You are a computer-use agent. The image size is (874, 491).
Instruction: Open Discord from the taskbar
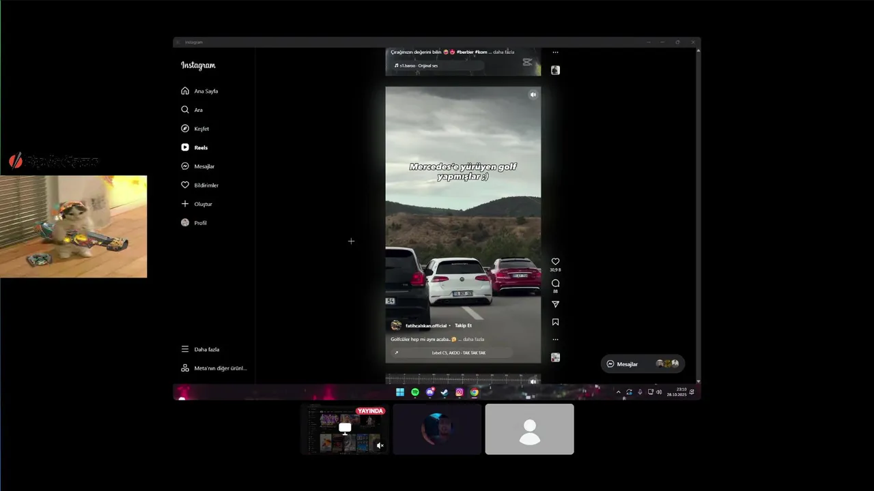point(430,392)
